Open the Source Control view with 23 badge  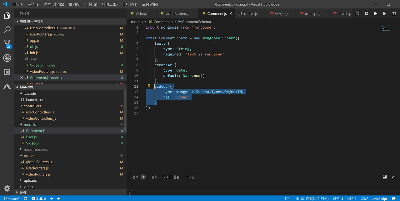tap(7, 43)
